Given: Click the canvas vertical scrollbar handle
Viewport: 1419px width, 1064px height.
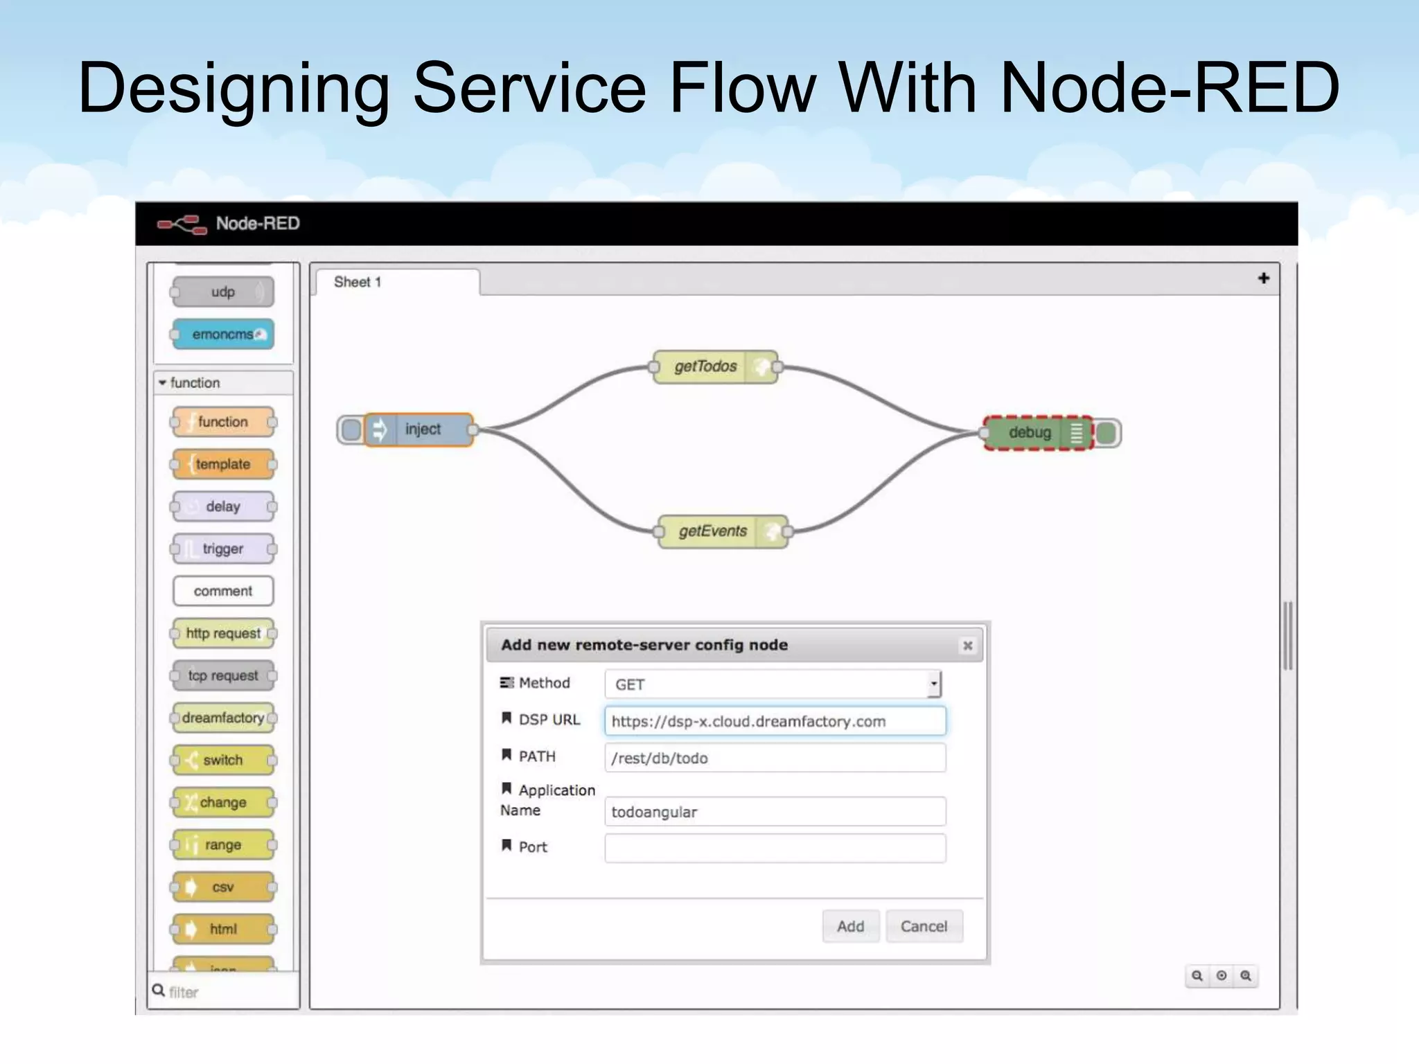Looking at the screenshot, I should [1288, 635].
